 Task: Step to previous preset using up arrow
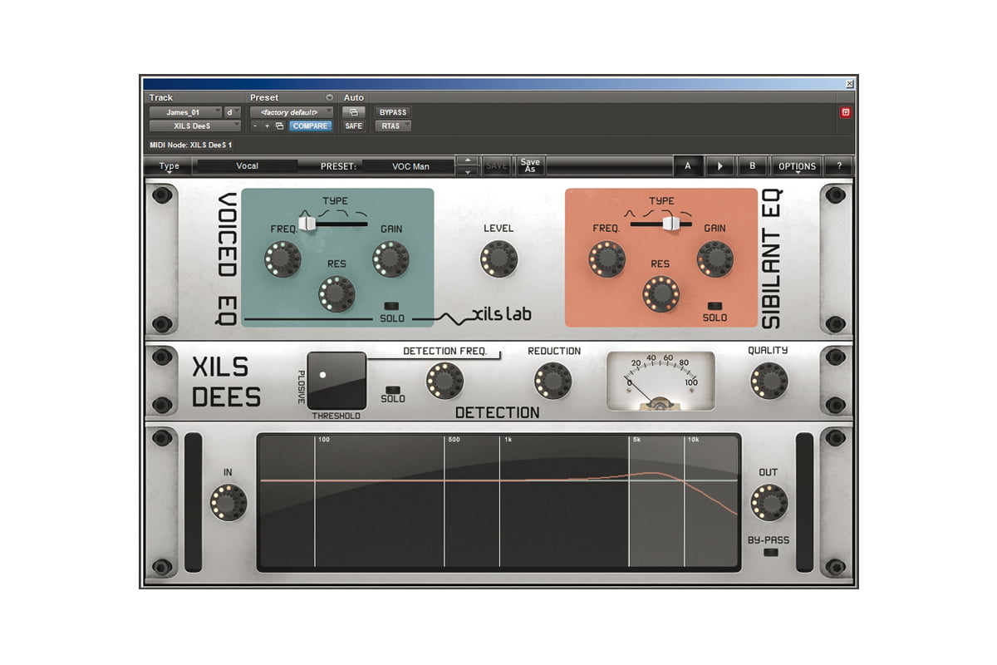468,160
